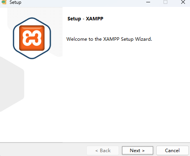
Task: Click the orange XAMPP logo
Action: (32, 38)
